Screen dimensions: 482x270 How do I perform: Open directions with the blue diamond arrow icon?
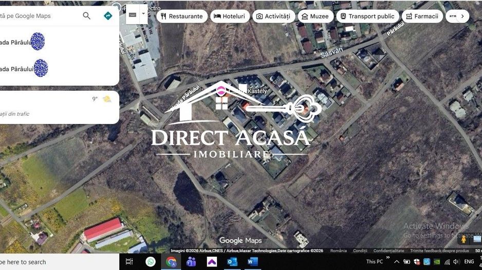pyautogui.click(x=108, y=16)
